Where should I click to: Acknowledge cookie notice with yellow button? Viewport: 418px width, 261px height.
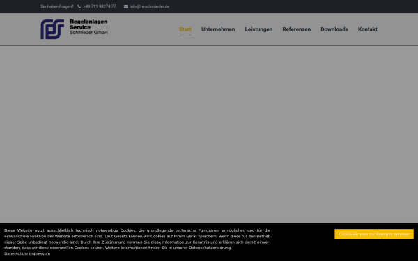[x=374, y=234]
